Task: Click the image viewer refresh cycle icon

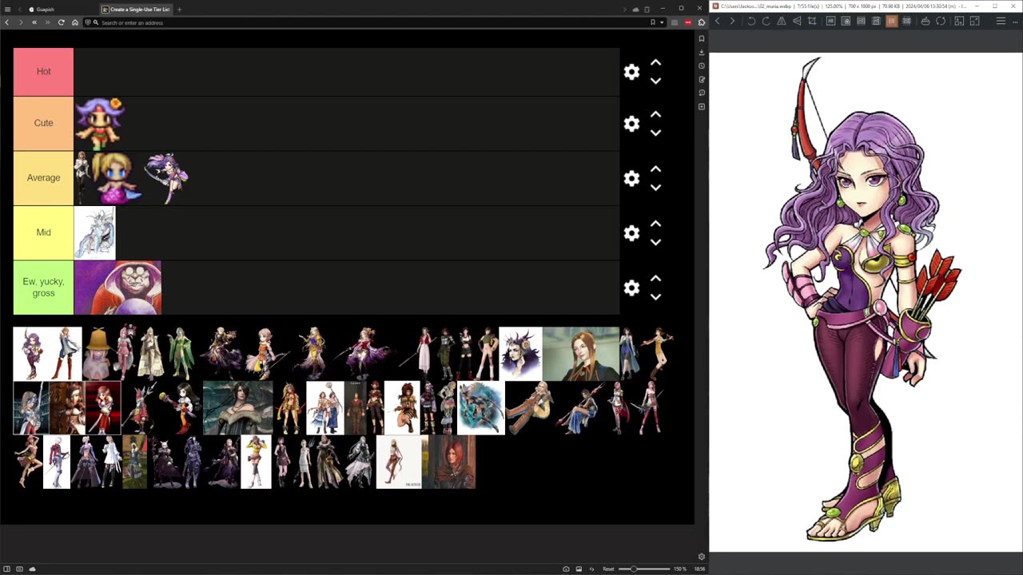Action: [941, 21]
